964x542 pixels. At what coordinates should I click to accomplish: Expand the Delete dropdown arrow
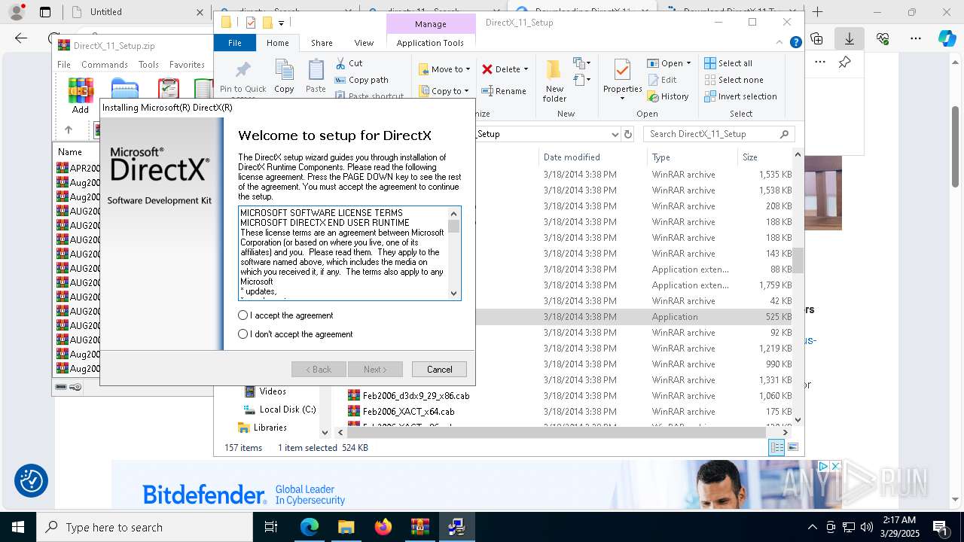[x=526, y=69]
